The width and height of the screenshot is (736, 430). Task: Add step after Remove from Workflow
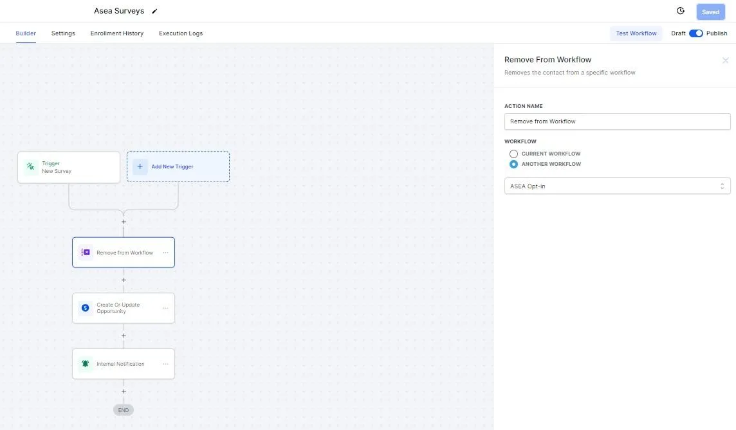click(124, 280)
